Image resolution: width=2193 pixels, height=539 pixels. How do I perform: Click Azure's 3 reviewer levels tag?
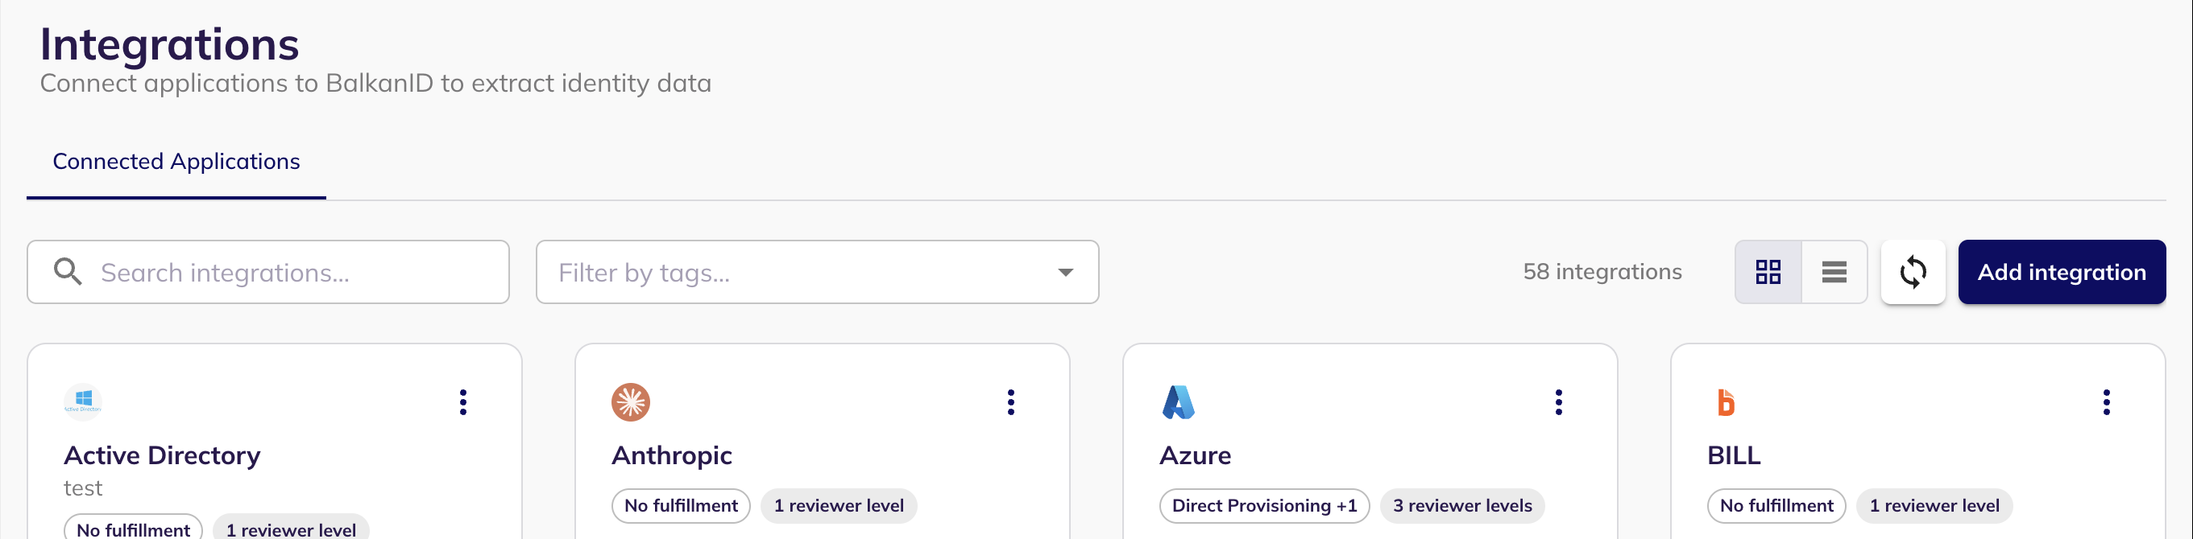pos(1462,506)
